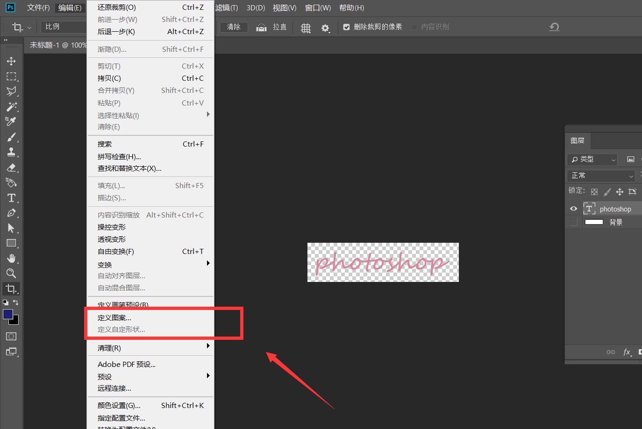Open the 文件 menu

tap(38, 8)
